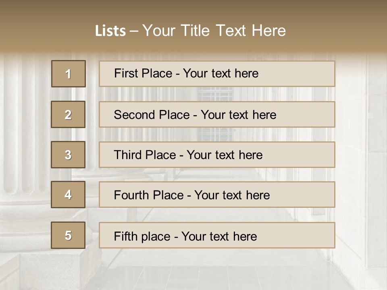Click the Second Place text bar
Viewport: 387px width, 290px height.
pyautogui.click(x=217, y=114)
